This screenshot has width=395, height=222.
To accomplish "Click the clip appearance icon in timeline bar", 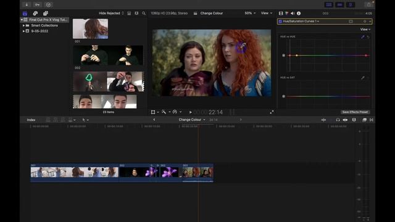I will (x=354, y=120).
